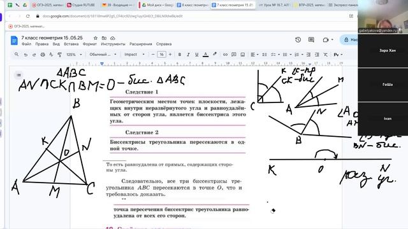The height and width of the screenshot is (229, 408).
Task: Open the zoom 125% dropdown
Action: point(74,55)
